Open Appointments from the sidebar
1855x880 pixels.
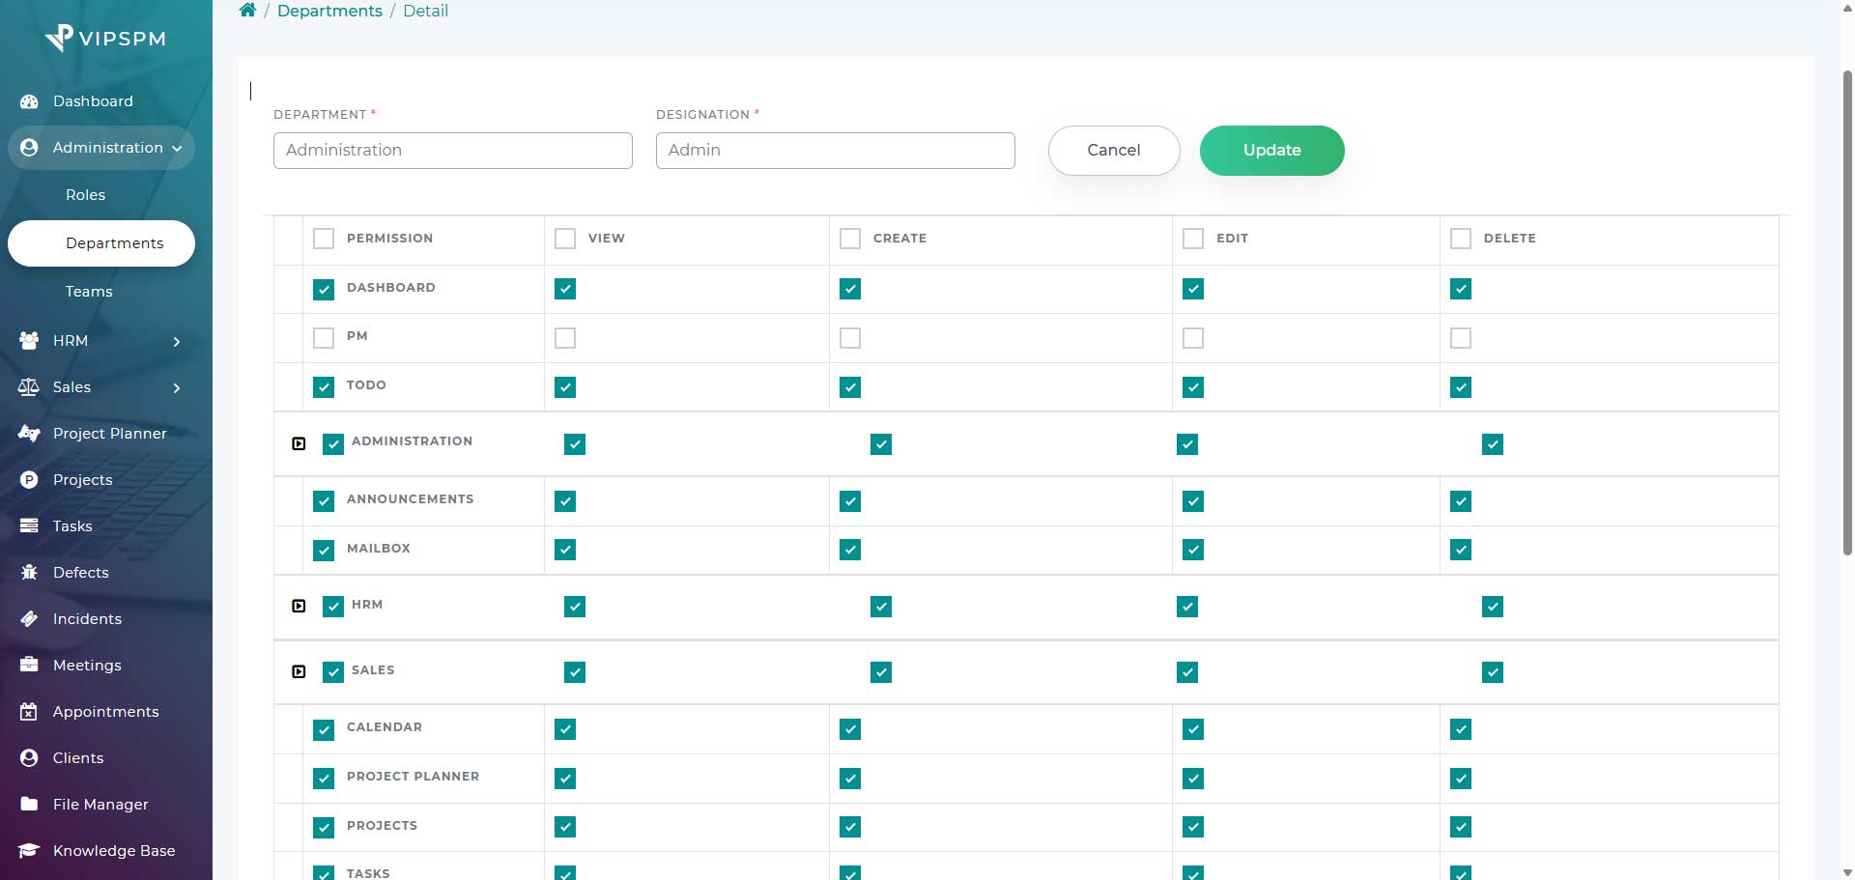tap(106, 712)
